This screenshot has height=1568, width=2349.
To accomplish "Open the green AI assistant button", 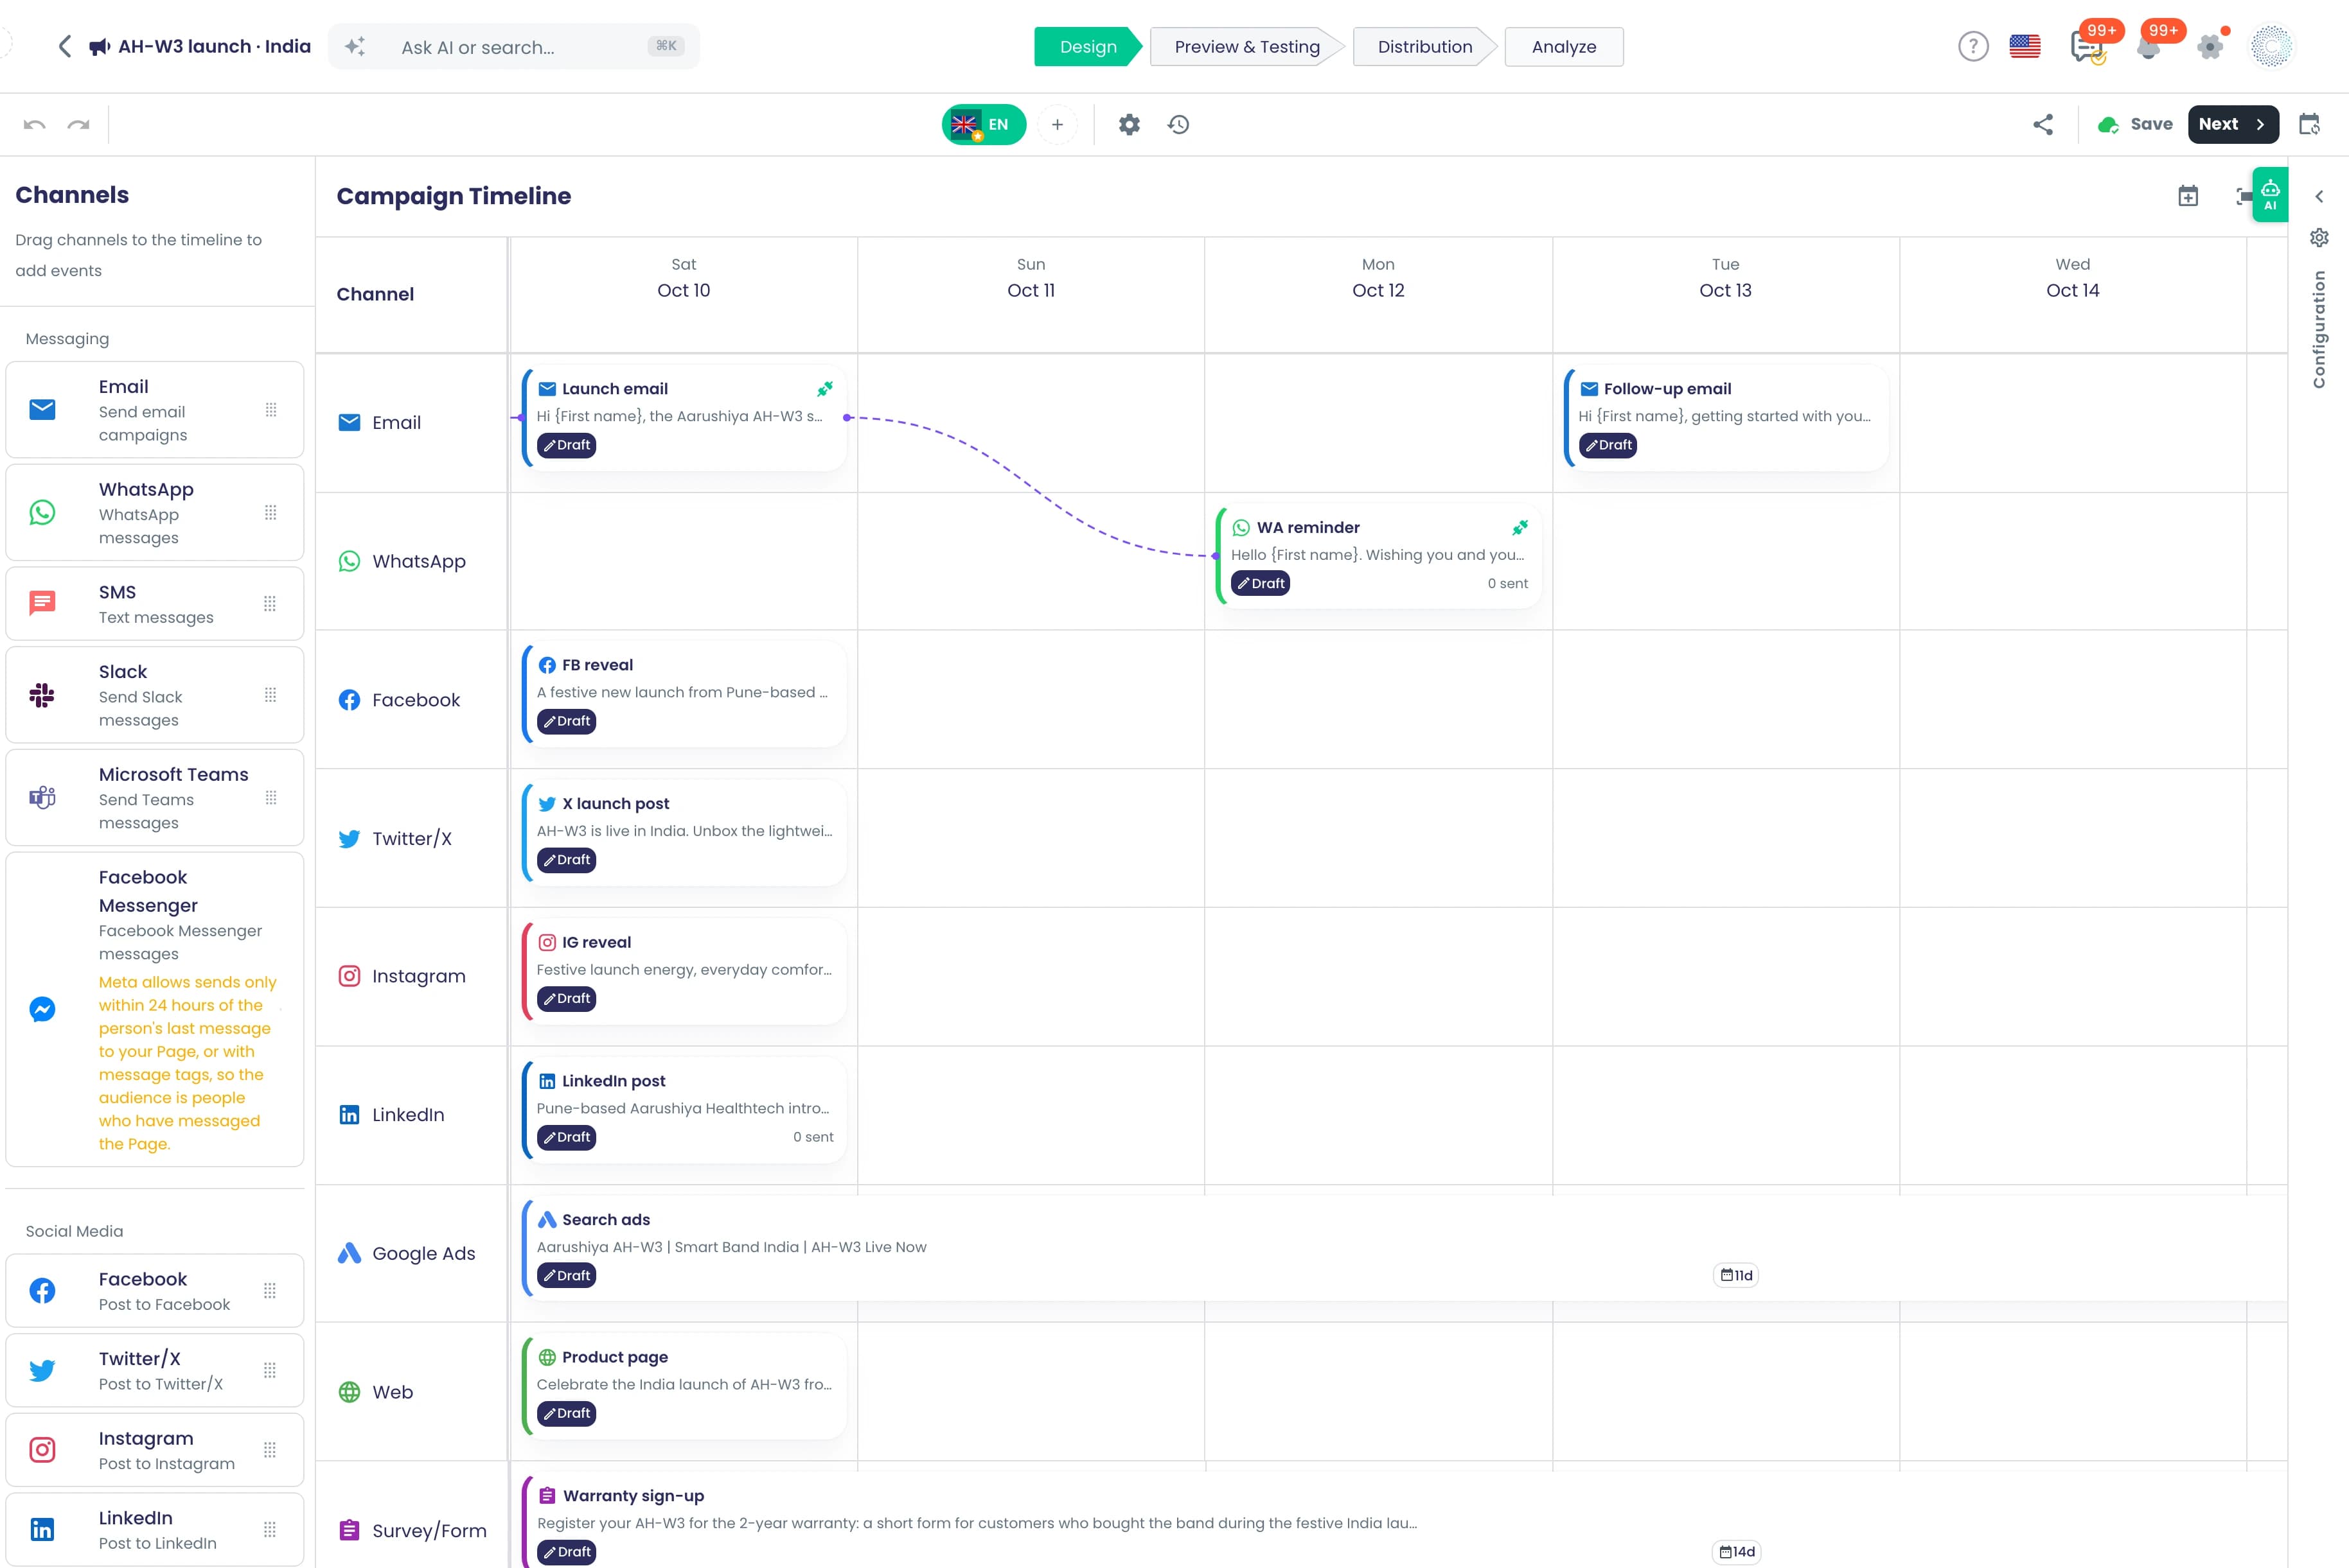I will 2270,195.
